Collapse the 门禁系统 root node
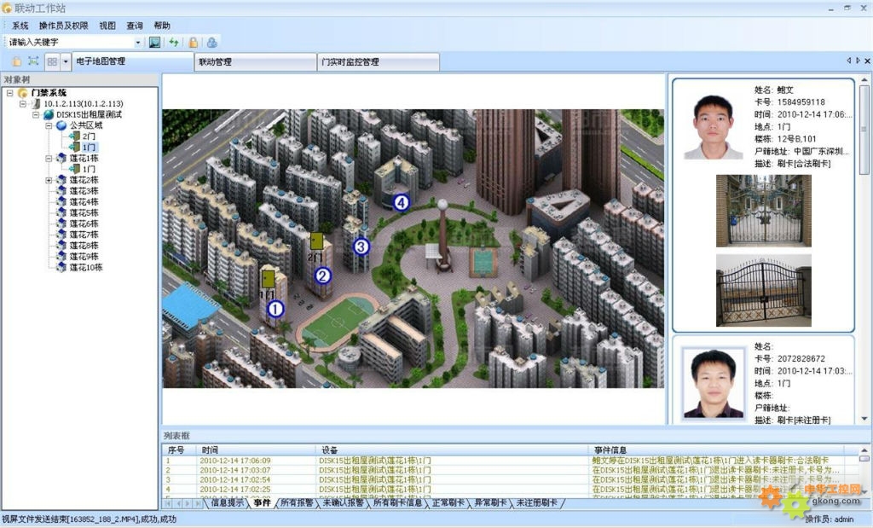Viewport: 873px width, 528px height. (x=9, y=93)
